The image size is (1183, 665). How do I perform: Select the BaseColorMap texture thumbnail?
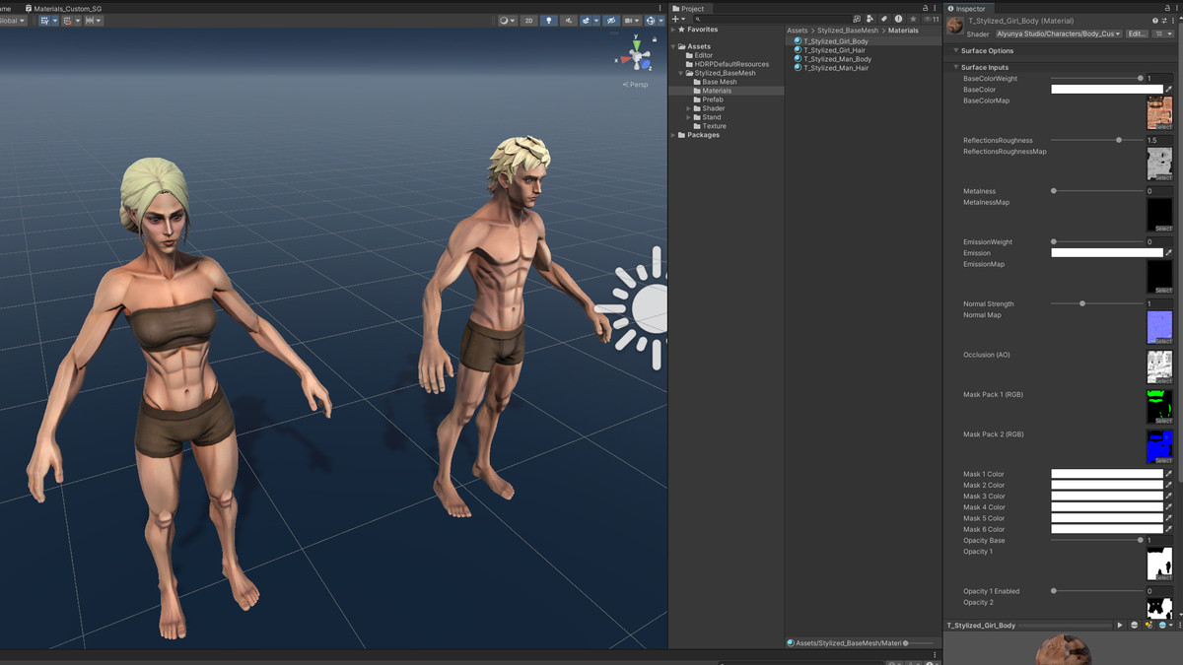pyautogui.click(x=1159, y=113)
